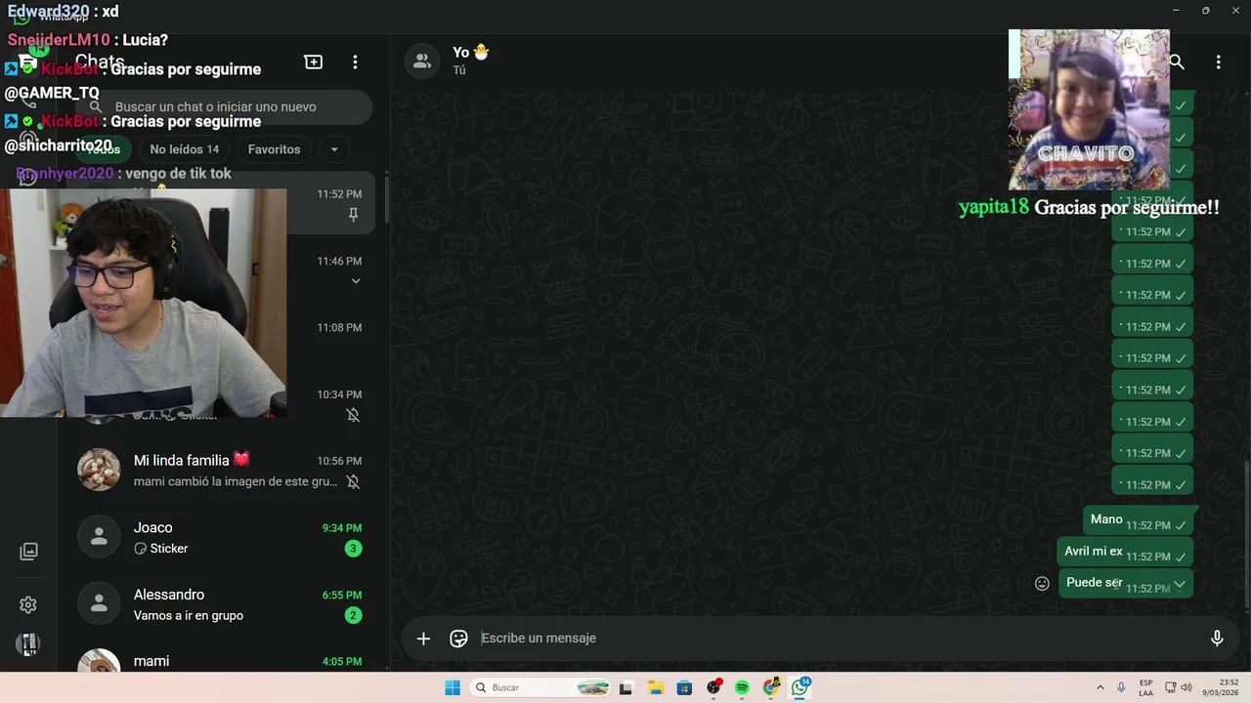Open the media gallery sidebar icon
This screenshot has height=703, width=1251.
pyautogui.click(x=28, y=552)
